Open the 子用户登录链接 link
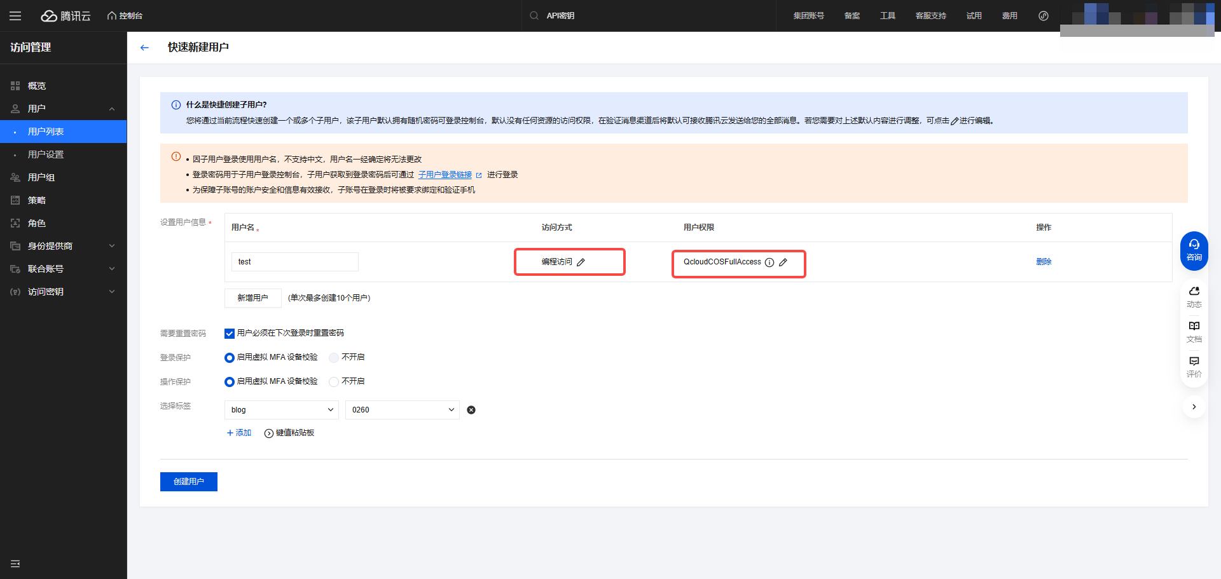Viewport: 1221px width, 579px height. click(446, 174)
